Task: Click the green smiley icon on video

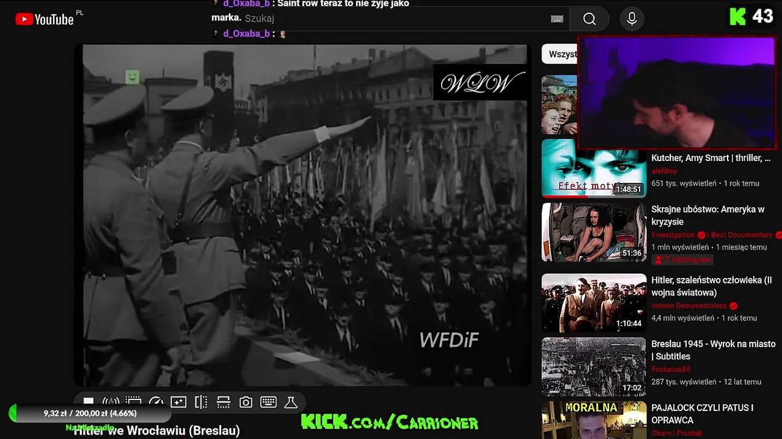Action: pyautogui.click(x=132, y=77)
